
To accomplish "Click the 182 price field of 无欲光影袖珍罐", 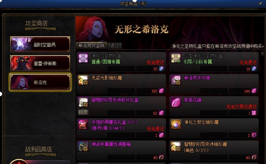I will point(150,91).
